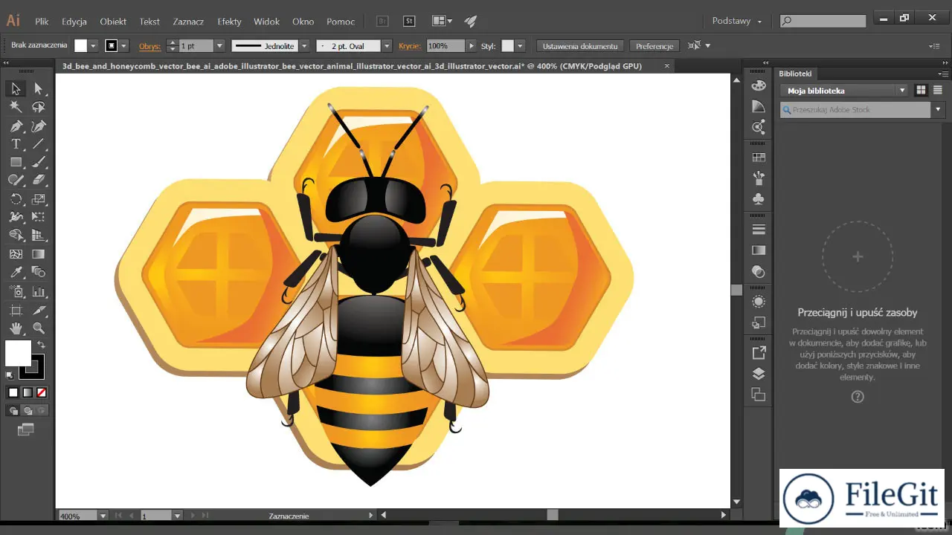Select the Column Graph tool
Image resolution: width=952 pixels, height=535 pixels.
pos(39,291)
